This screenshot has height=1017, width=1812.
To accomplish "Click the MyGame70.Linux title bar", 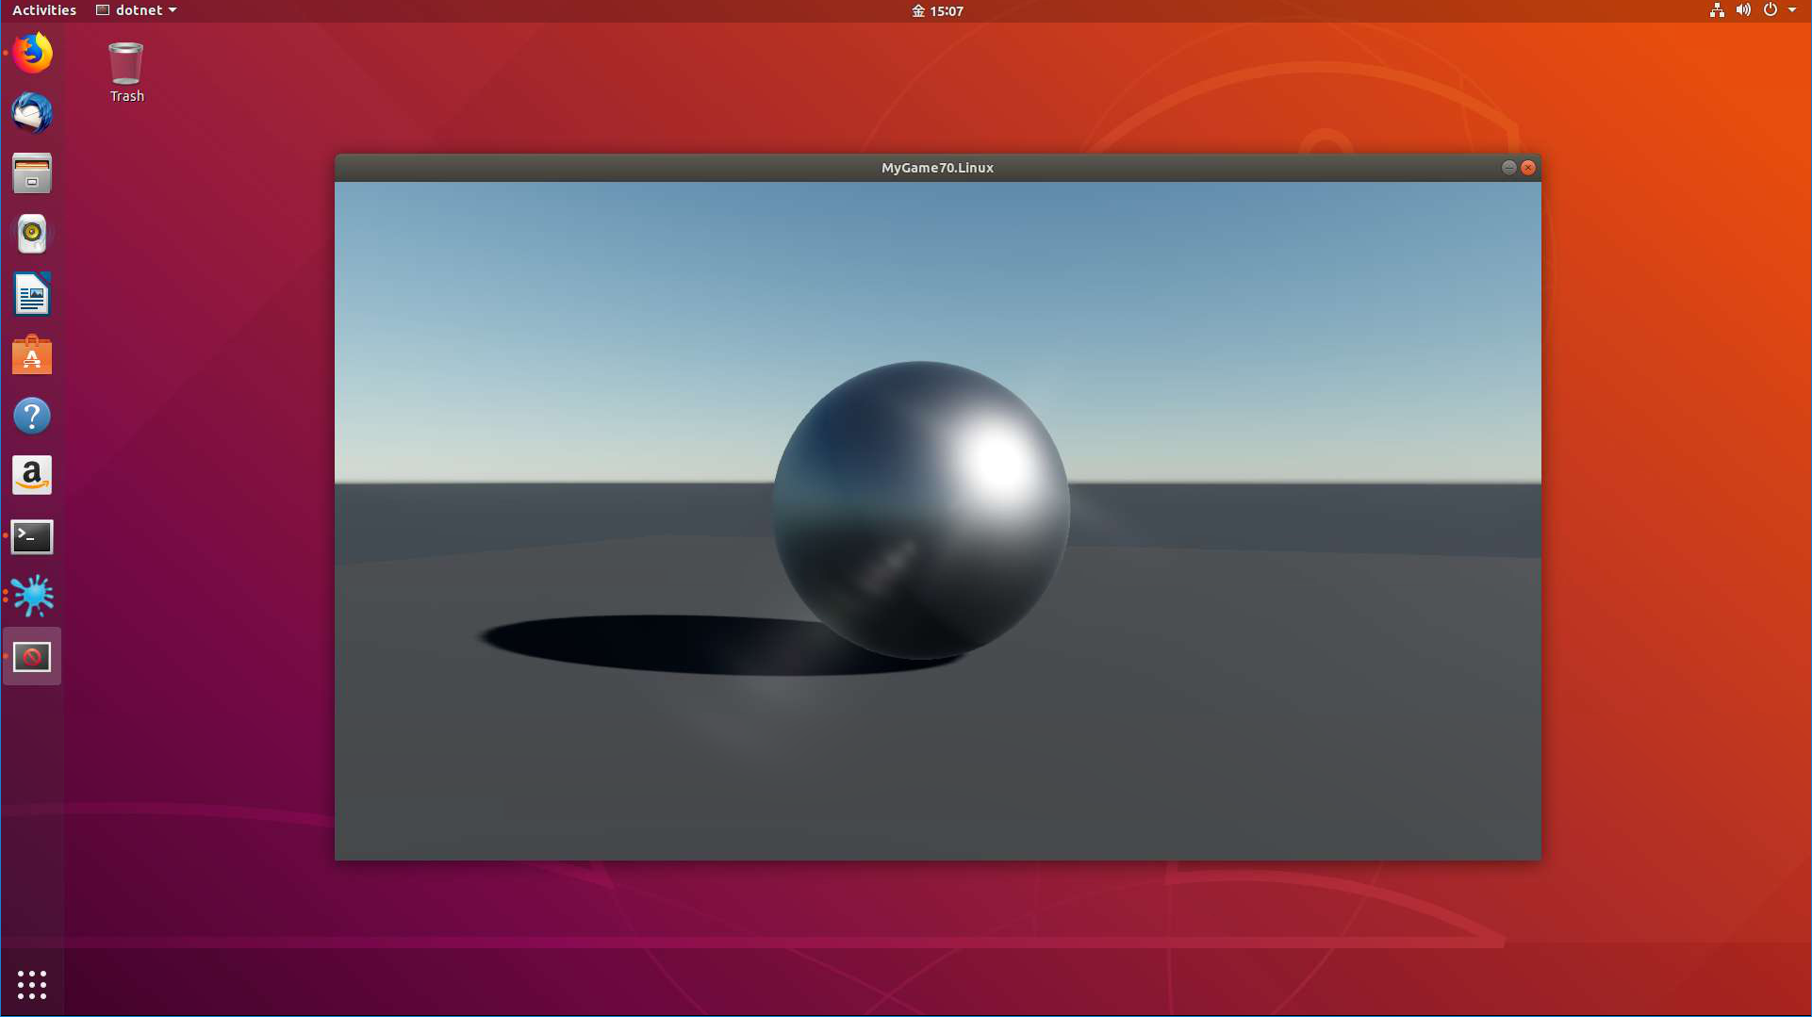I will coord(937,168).
